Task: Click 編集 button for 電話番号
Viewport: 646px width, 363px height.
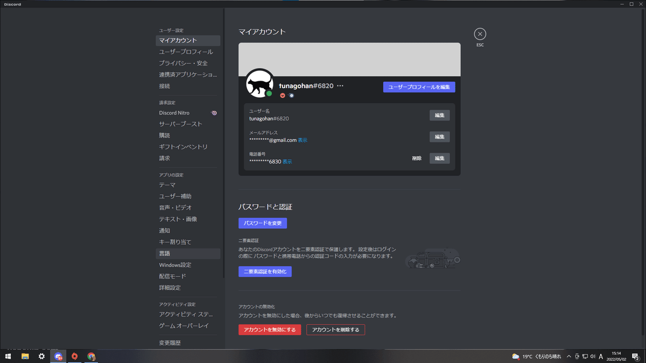Action: [x=439, y=158]
